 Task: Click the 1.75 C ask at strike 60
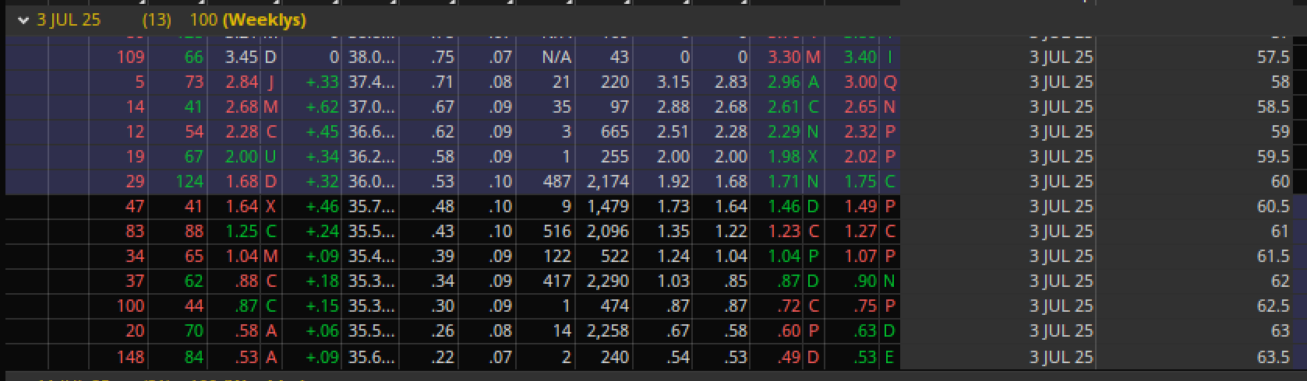[x=862, y=181]
